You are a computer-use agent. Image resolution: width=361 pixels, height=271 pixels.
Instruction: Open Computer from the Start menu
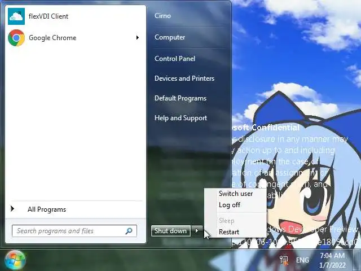(x=170, y=37)
